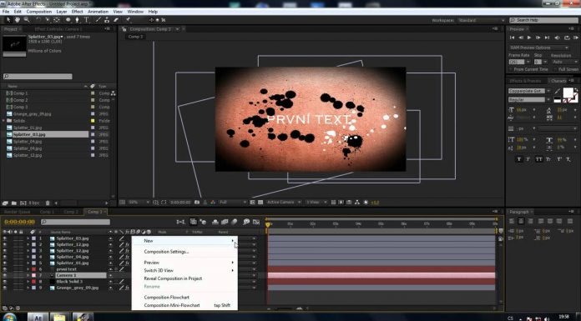This screenshot has width=581, height=321.
Task: Toggle All Caps in Character panel
Action: coord(538,159)
